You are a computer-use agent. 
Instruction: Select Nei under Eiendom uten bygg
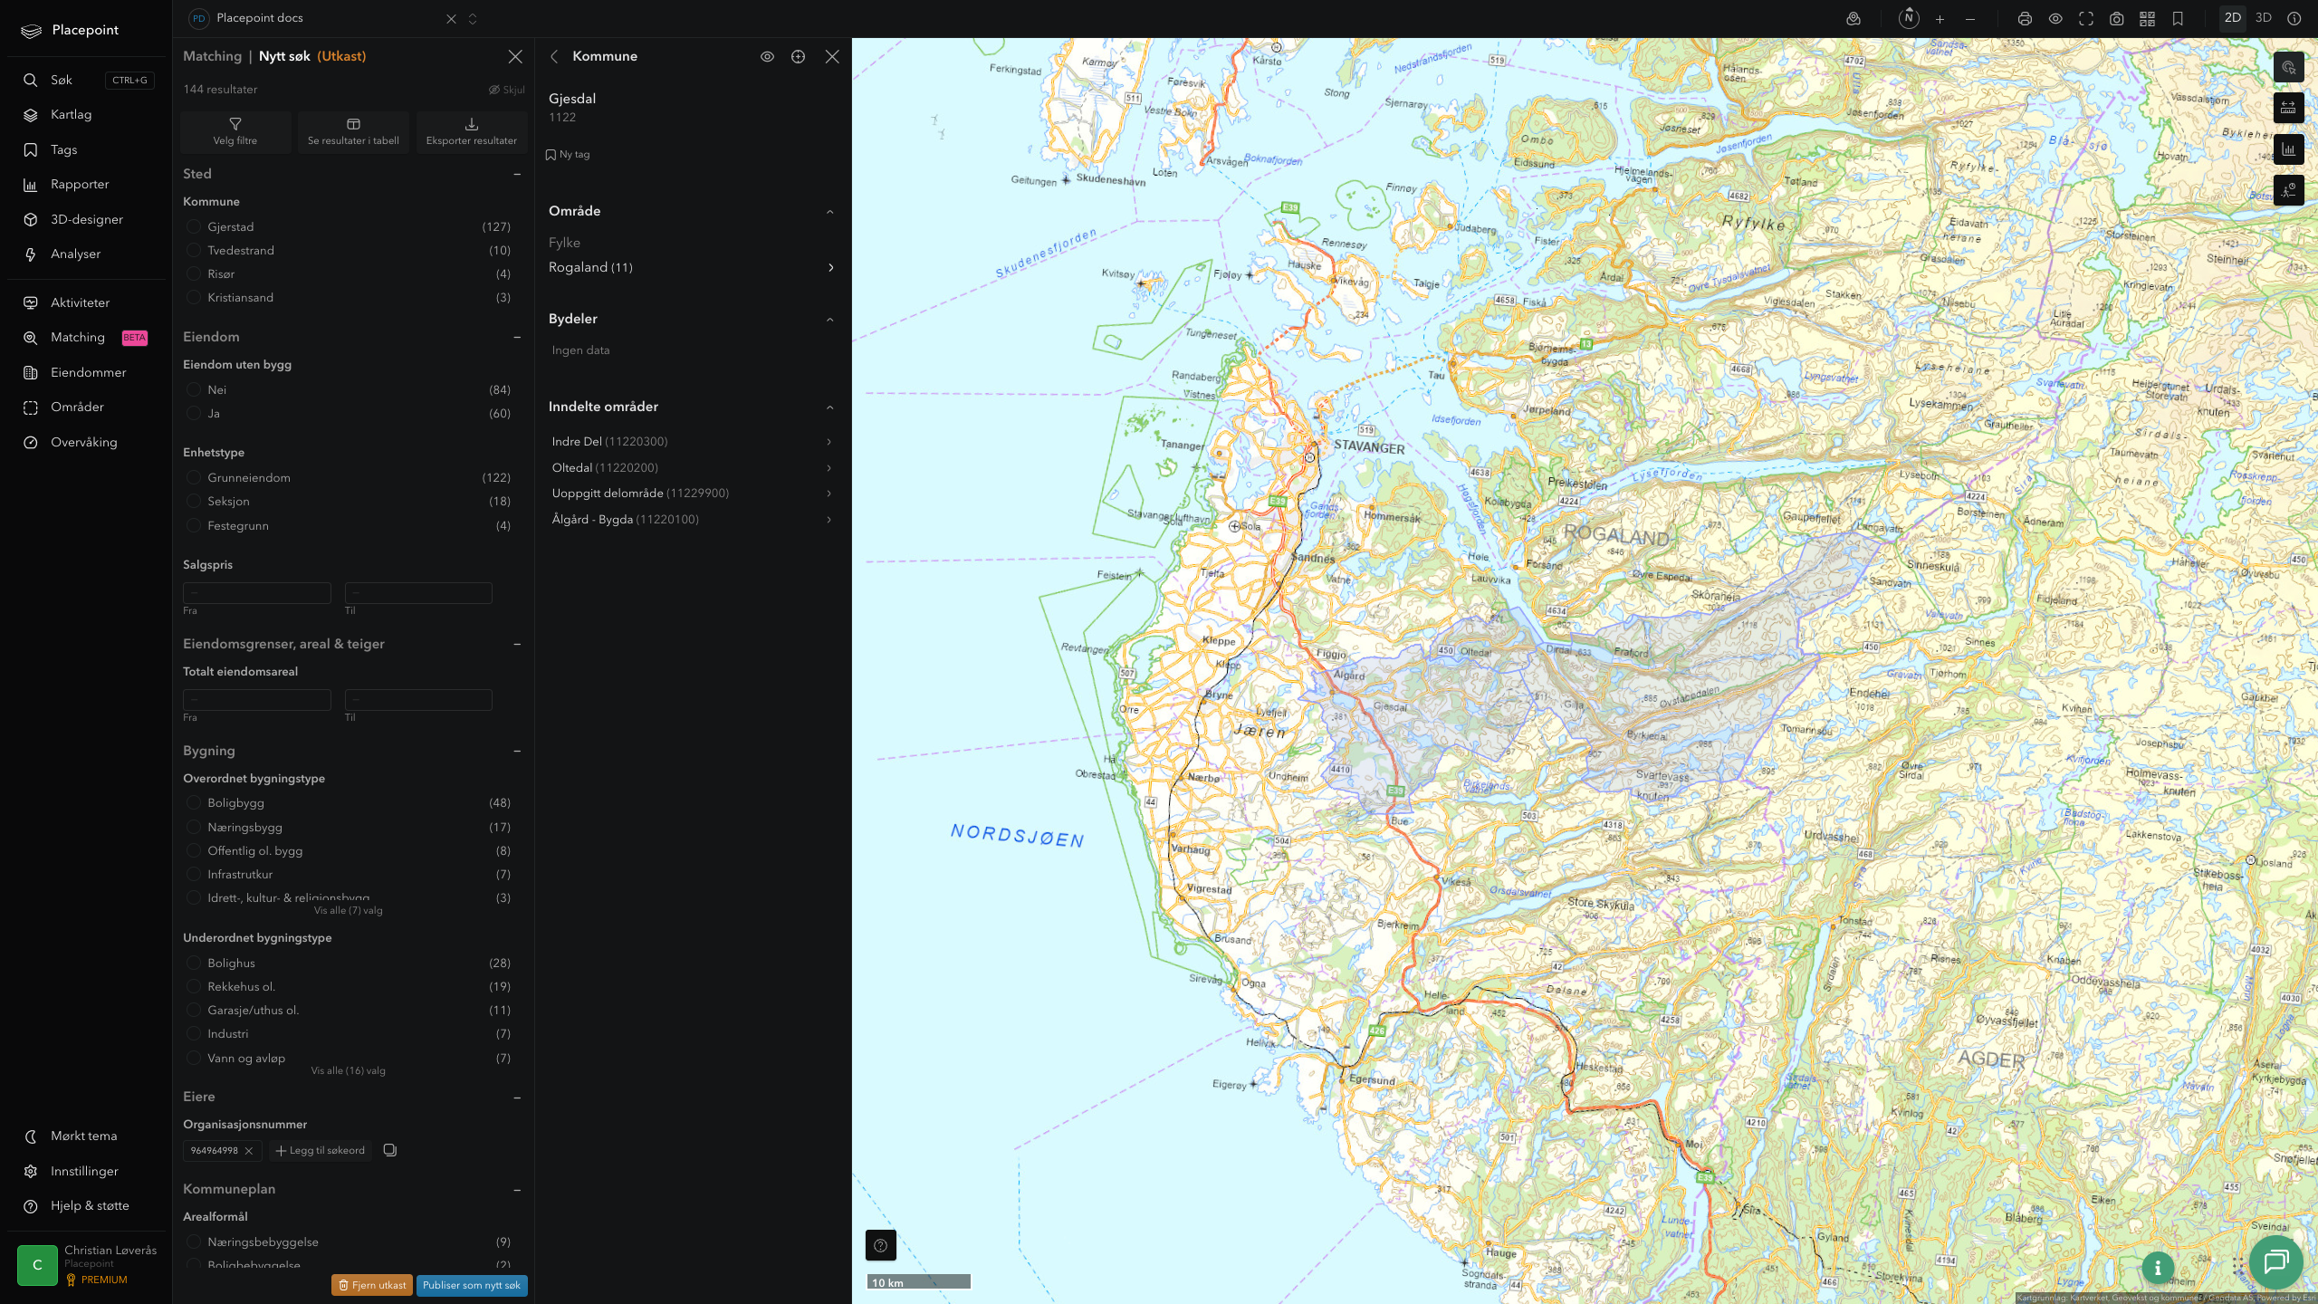tap(194, 389)
